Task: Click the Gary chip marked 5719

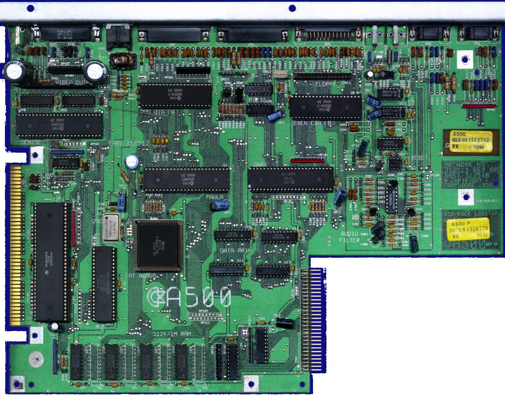Action: 291,179
